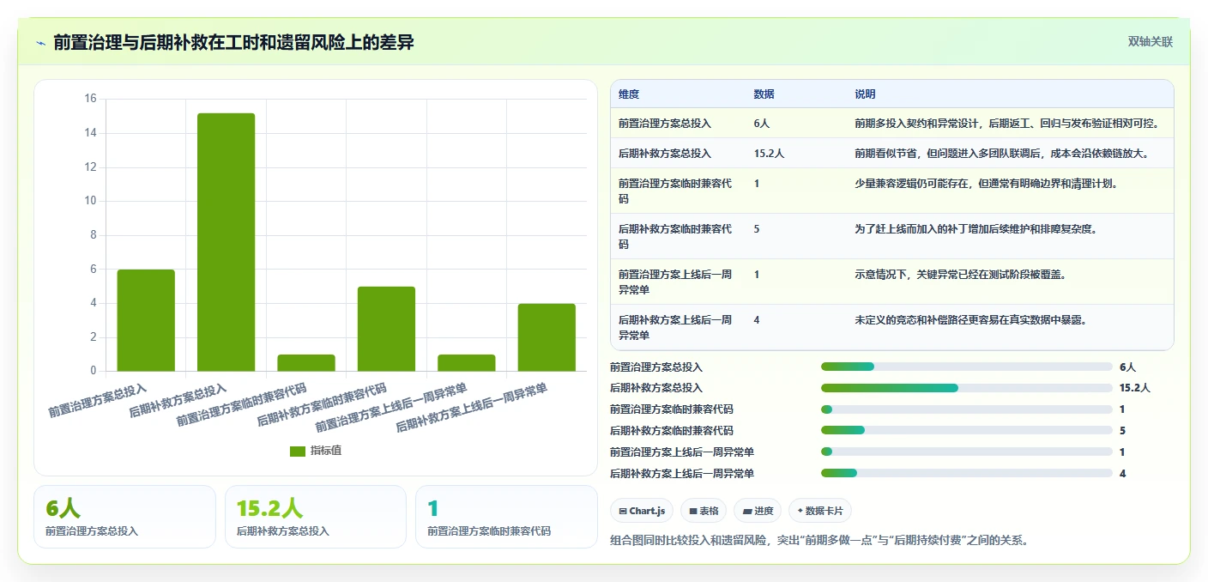The width and height of the screenshot is (1208, 582).
Task: Click description starting 为了赶上线而加入的补丁
Action: (977, 229)
